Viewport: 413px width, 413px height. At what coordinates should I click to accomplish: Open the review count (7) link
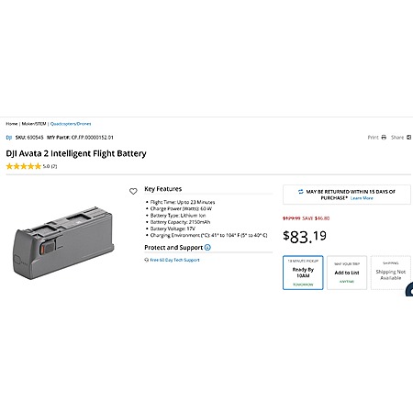click(54, 166)
